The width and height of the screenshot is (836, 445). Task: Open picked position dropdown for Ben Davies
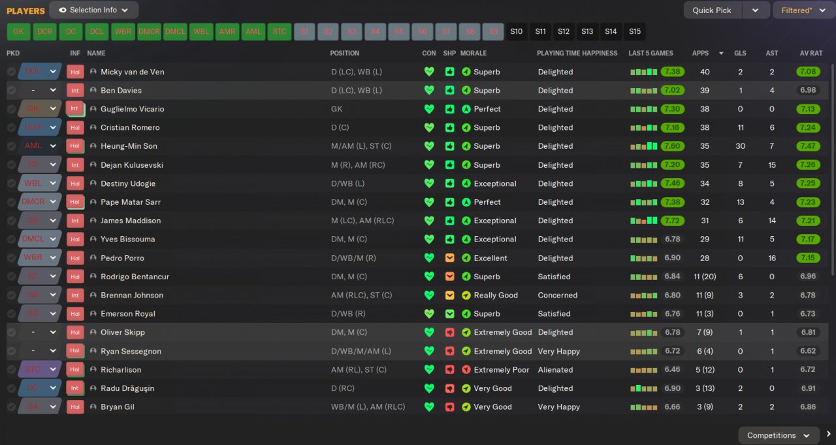tap(40, 90)
